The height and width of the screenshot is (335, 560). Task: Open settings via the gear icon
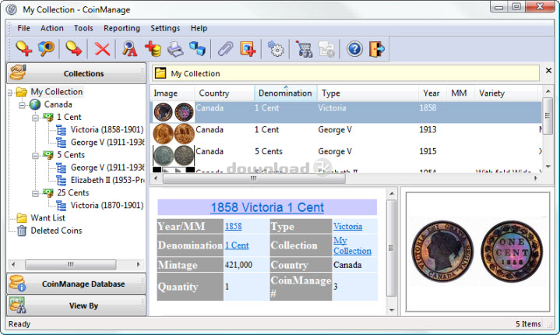tap(275, 49)
